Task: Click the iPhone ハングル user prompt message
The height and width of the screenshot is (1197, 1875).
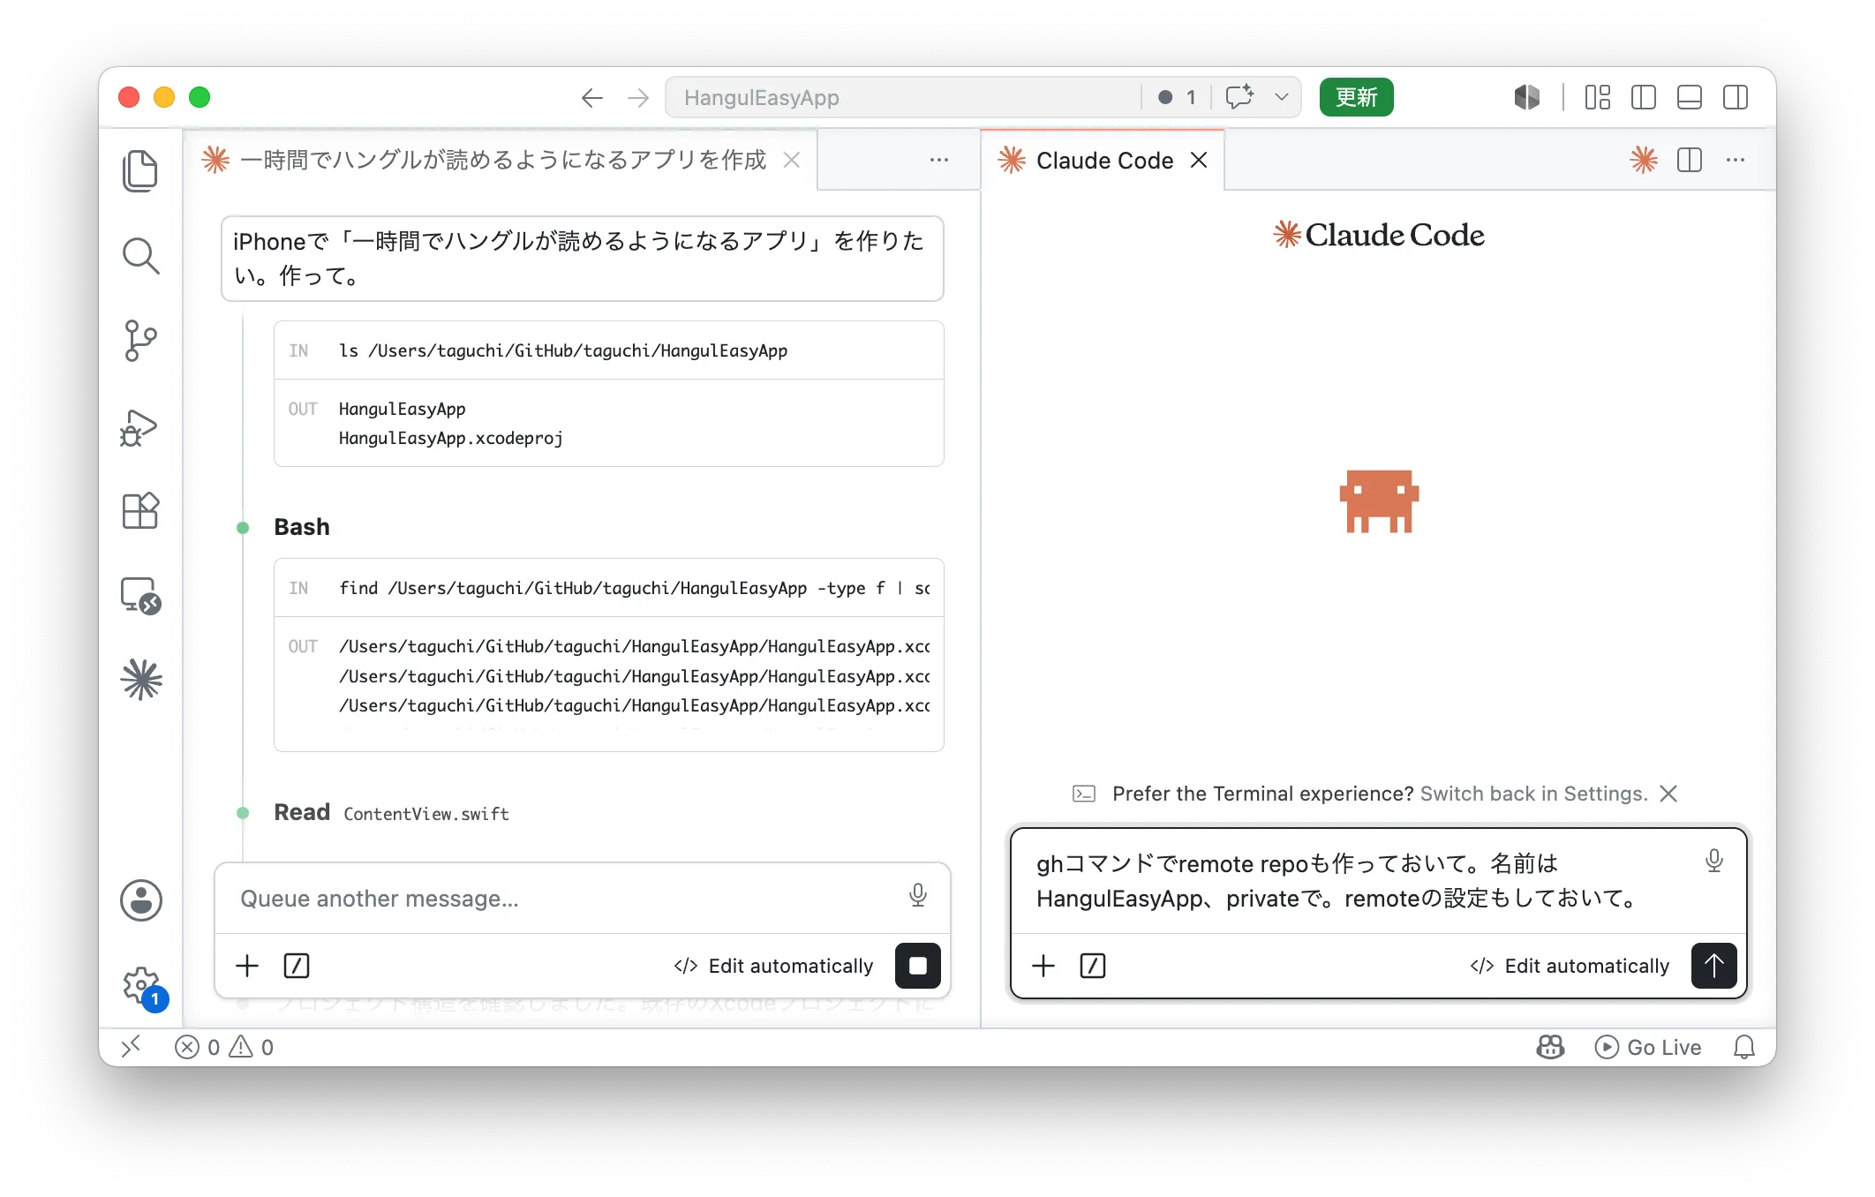Action: [x=583, y=258]
